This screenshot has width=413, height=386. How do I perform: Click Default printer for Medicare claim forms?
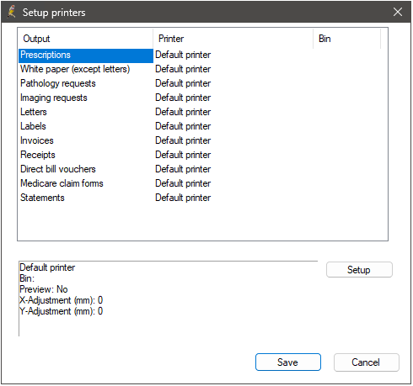183,183
